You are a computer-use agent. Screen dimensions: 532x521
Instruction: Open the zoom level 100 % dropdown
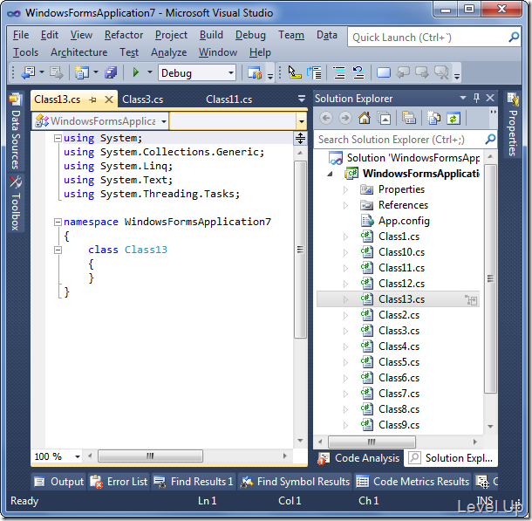[x=78, y=456]
